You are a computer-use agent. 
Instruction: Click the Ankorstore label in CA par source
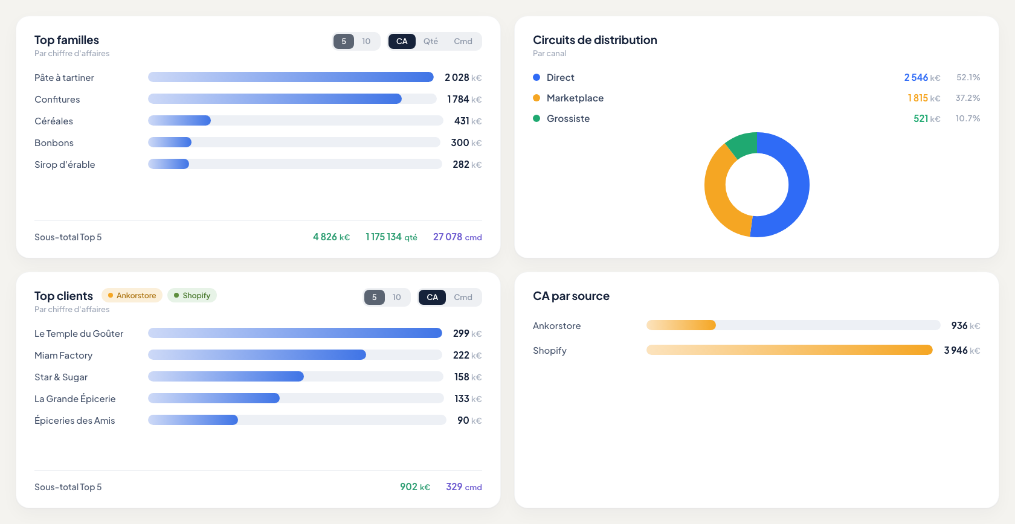pyautogui.click(x=556, y=325)
